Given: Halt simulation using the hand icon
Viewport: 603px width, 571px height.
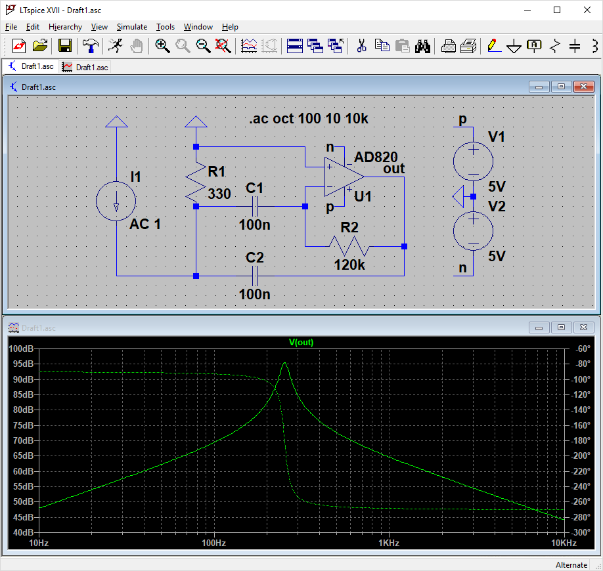Looking at the screenshot, I should (x=136, y=46).
